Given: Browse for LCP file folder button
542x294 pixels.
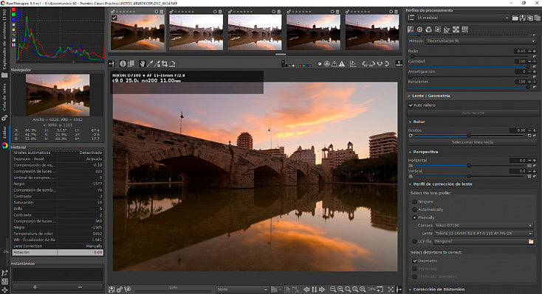Looking at the screenshot, I should [531, 241].
